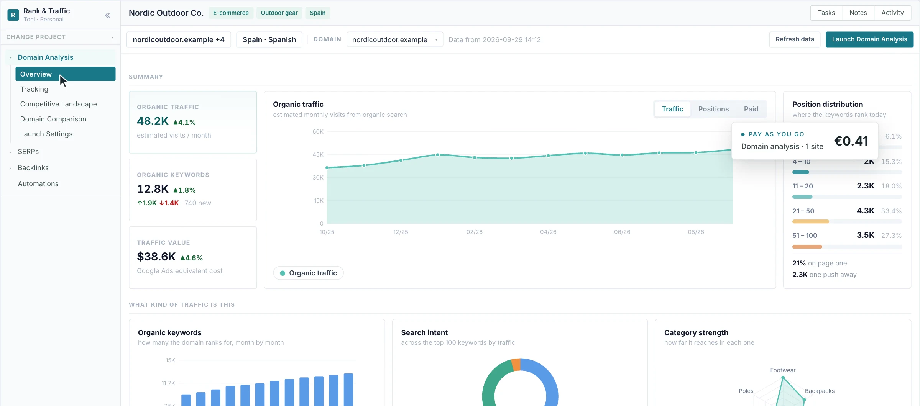The image size is (920, 406).
Task: Switch the chart to Paid
Action: (x=751, y=109)
